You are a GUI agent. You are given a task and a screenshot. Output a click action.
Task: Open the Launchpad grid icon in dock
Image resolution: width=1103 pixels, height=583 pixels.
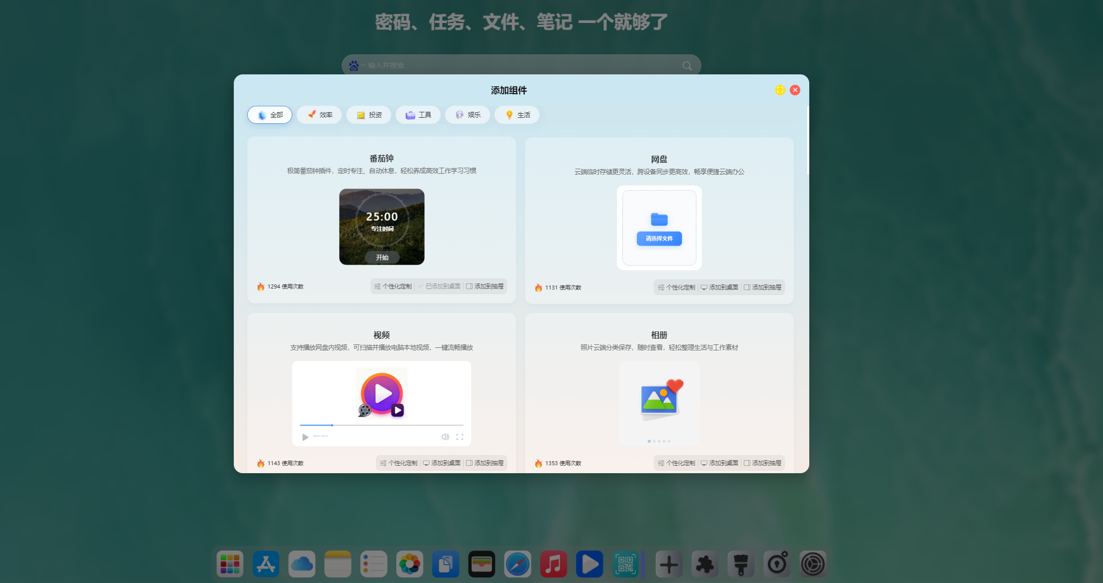(x=230, y=564)
